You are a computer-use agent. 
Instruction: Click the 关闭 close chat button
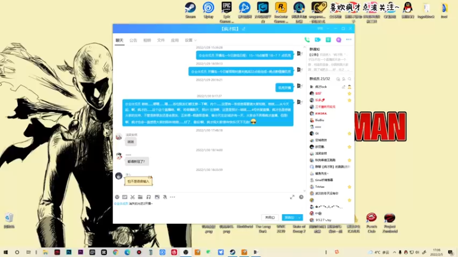click(x=270, y=218)
